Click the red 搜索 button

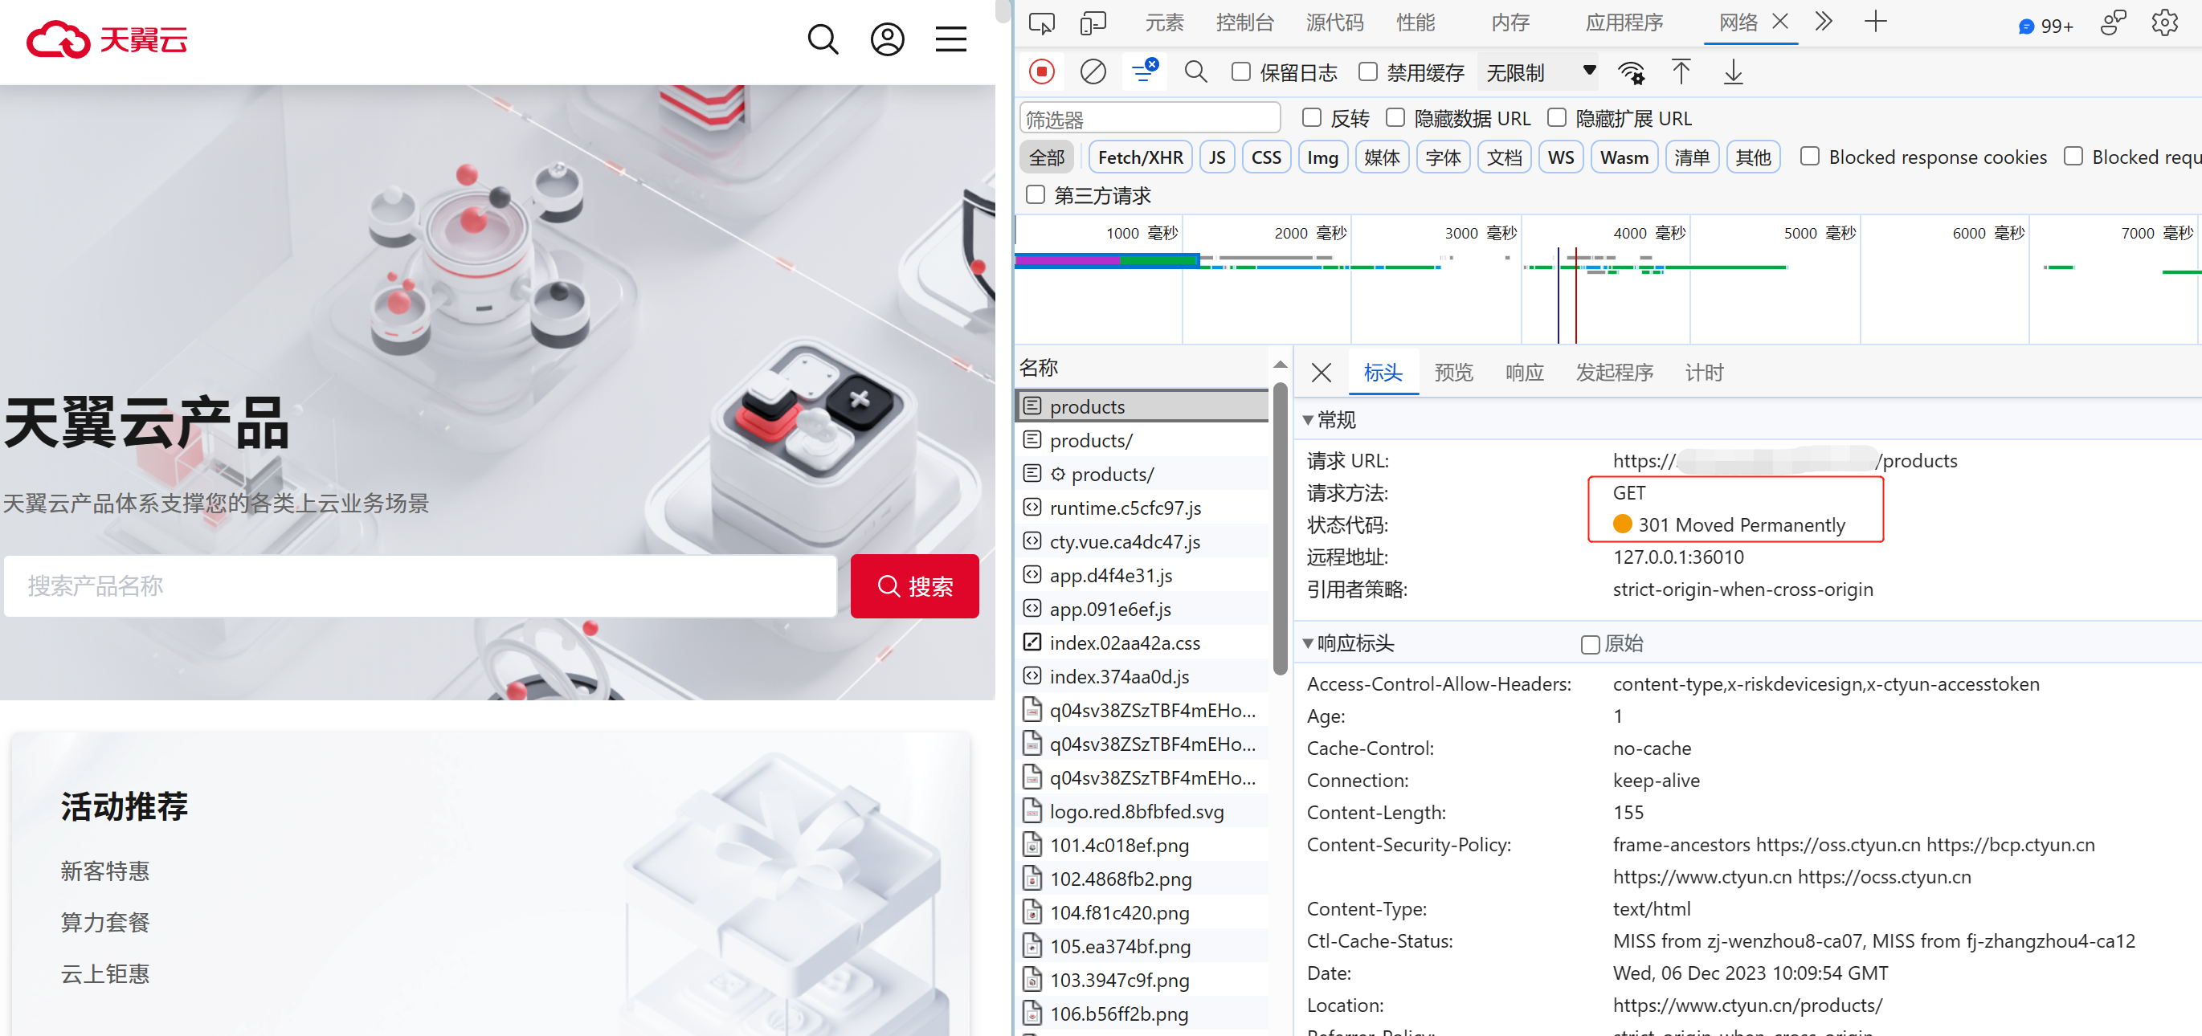point(913,586)
